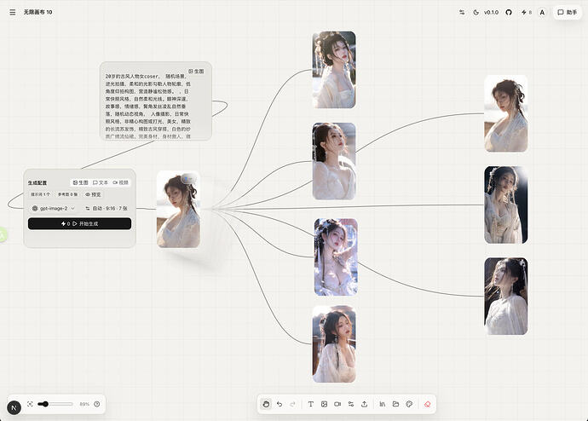588x421 pixels.
Task: Toggle the 预览 preview eye button
Action: [x=93, y=194]
